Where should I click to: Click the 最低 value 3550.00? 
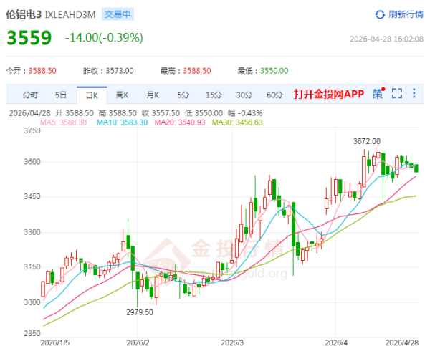click(x=274, y=71)
